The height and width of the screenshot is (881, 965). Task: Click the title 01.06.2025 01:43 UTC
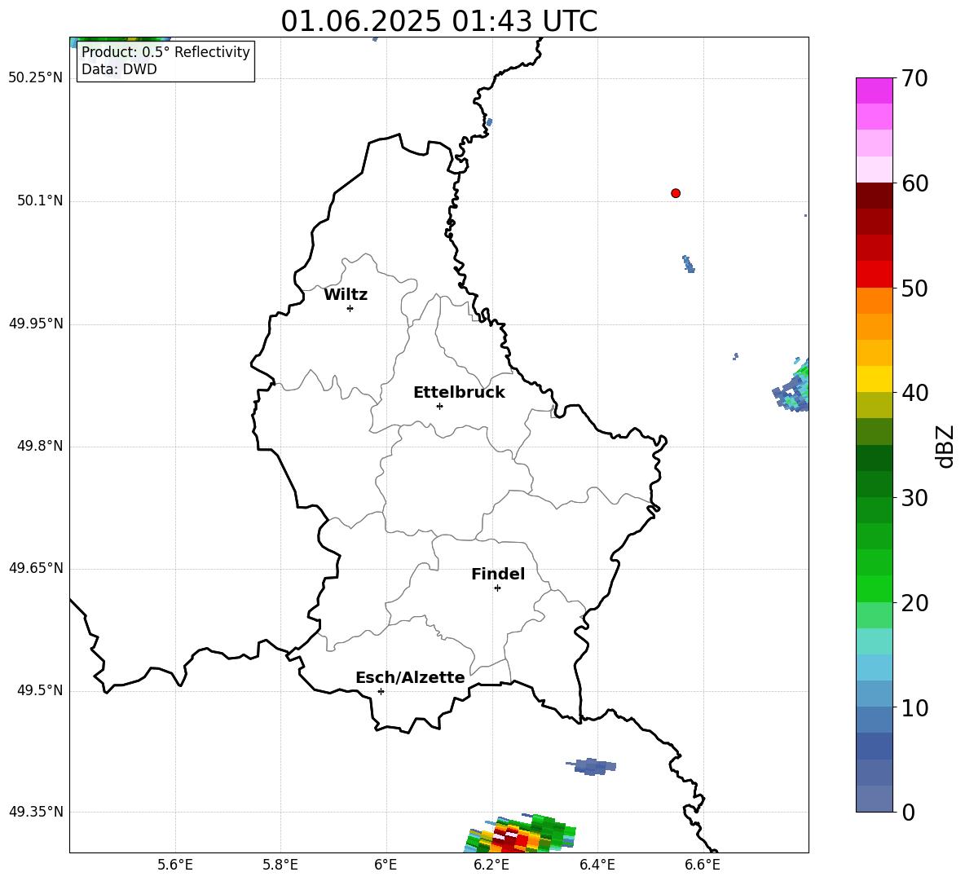438,21
